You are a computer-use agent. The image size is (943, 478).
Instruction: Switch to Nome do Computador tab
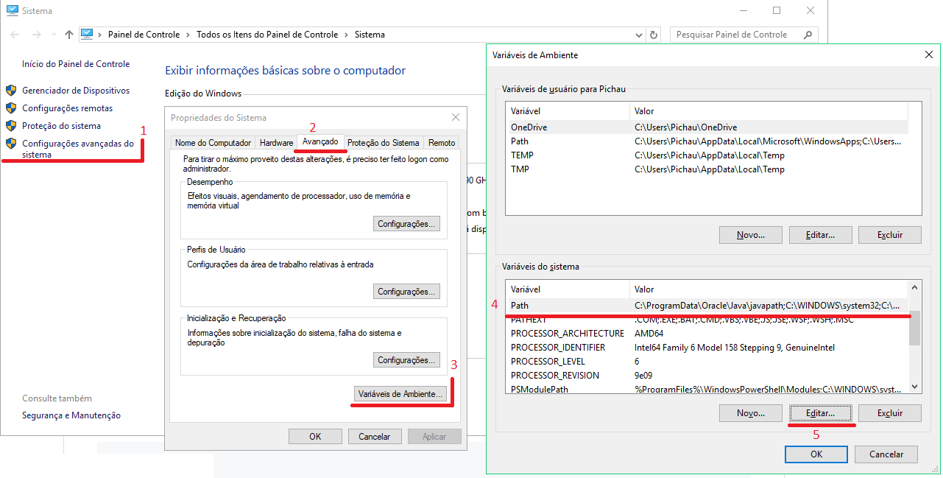click(x=213, y=143)
